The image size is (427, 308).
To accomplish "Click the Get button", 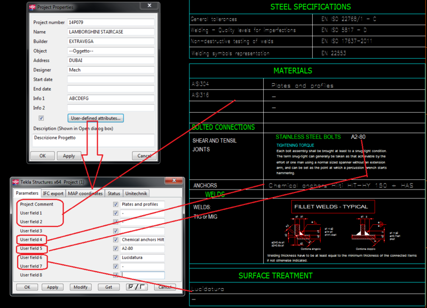I will [108, 287].
